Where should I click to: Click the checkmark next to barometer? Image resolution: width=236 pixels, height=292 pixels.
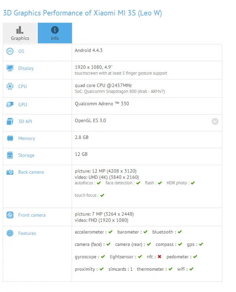(x=146, y=232)
